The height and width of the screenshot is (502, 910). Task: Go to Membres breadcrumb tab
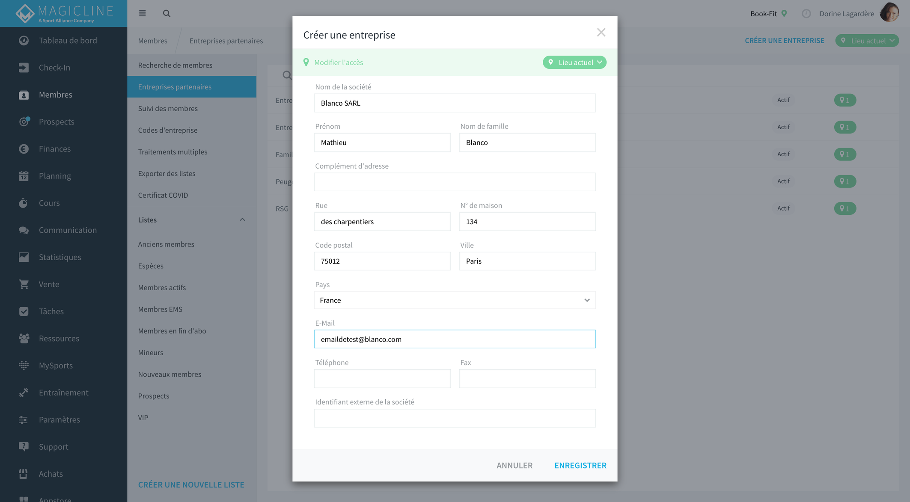coord(153,41)
